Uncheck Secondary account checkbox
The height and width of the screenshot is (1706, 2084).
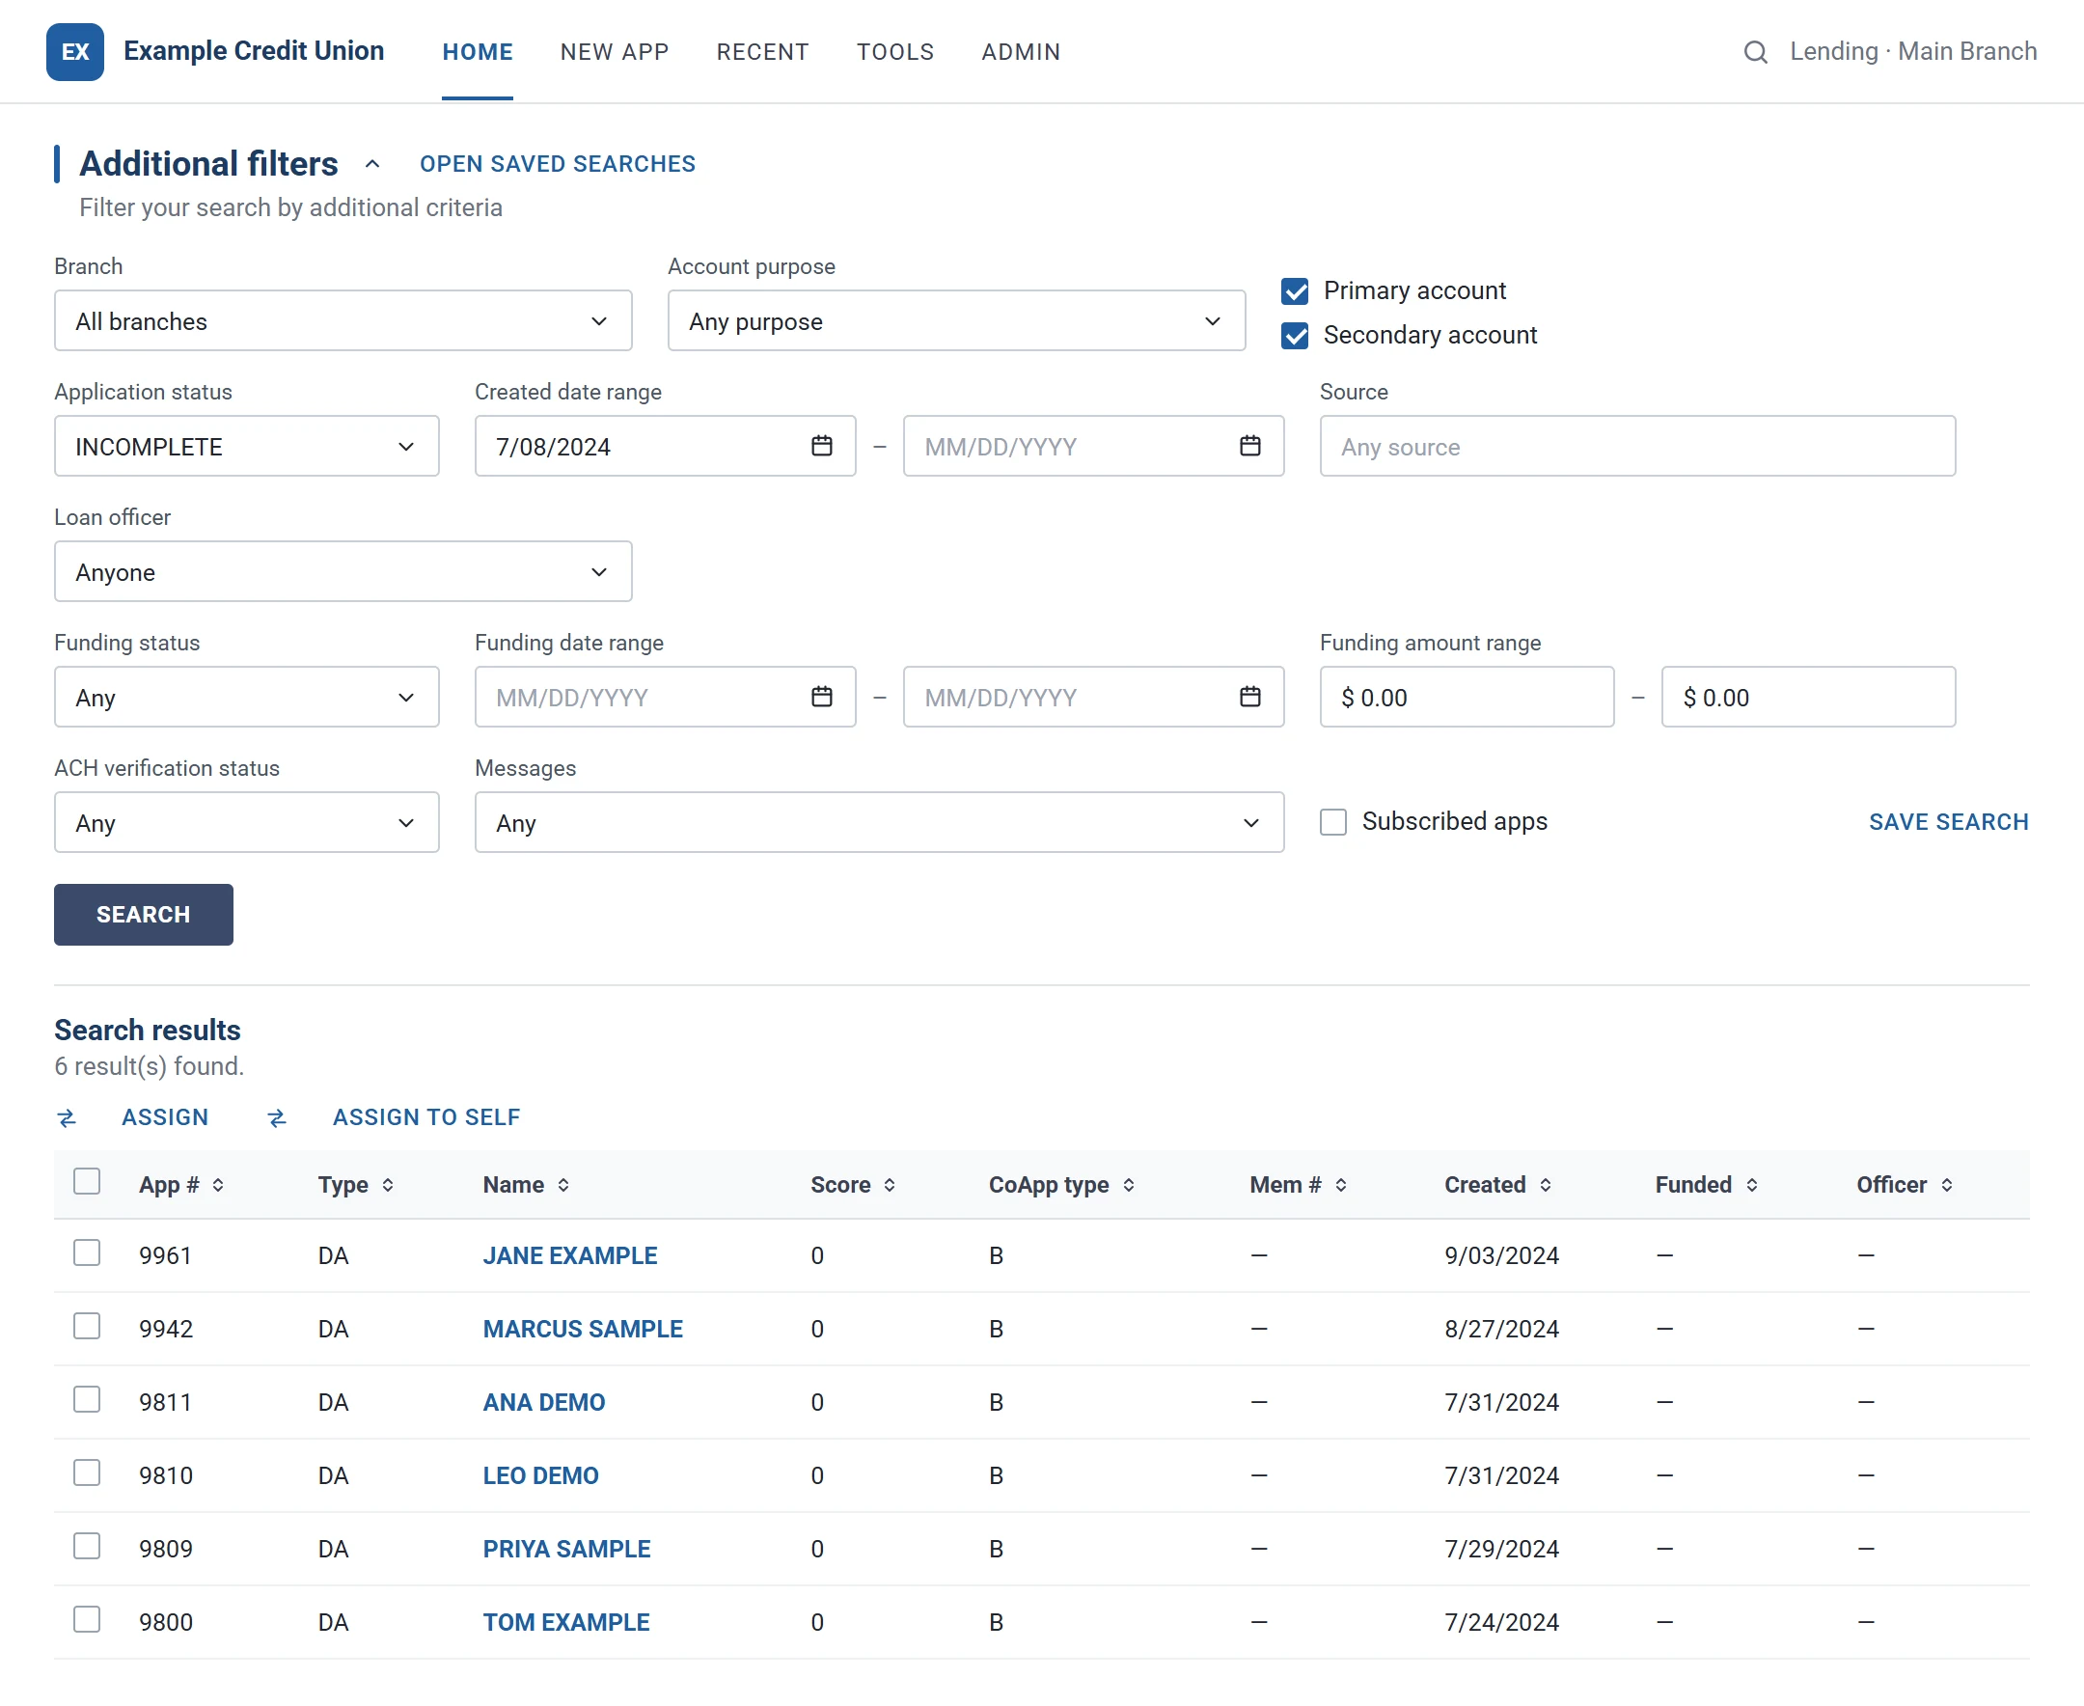tap(1295, 336)
